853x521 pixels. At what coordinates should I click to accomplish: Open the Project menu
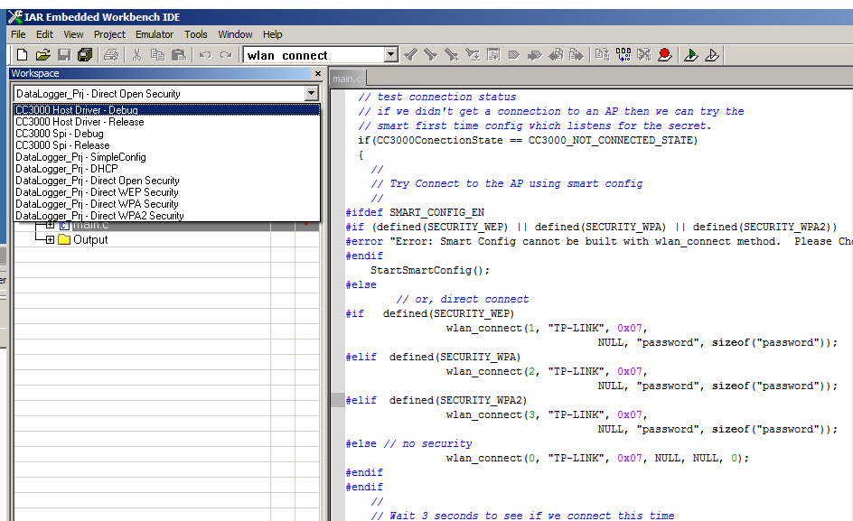click(x=109, y=34)
